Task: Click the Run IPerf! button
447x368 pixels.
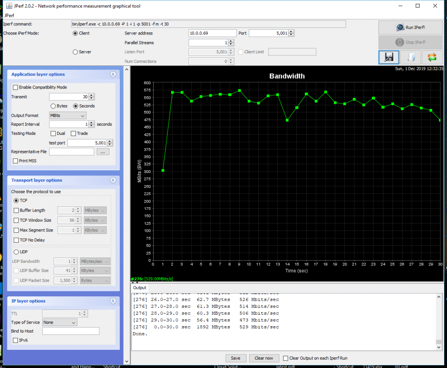Action: 410,28
